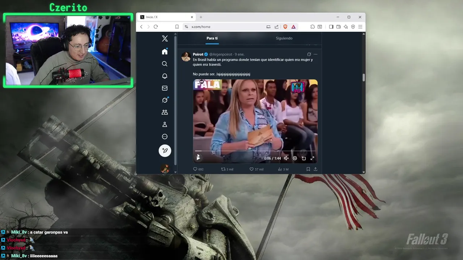Share the Poirot post
The width and height of the screenshot is (463, 260).
click(315, 169)
